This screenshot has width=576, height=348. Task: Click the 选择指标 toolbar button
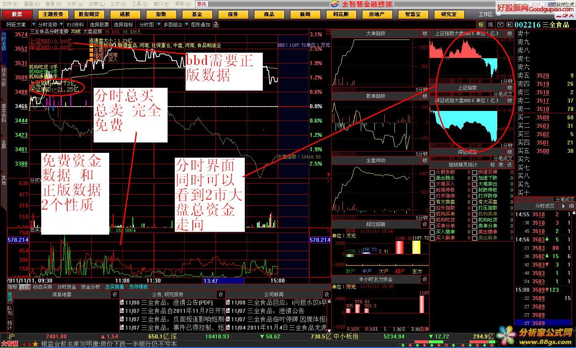123,25
